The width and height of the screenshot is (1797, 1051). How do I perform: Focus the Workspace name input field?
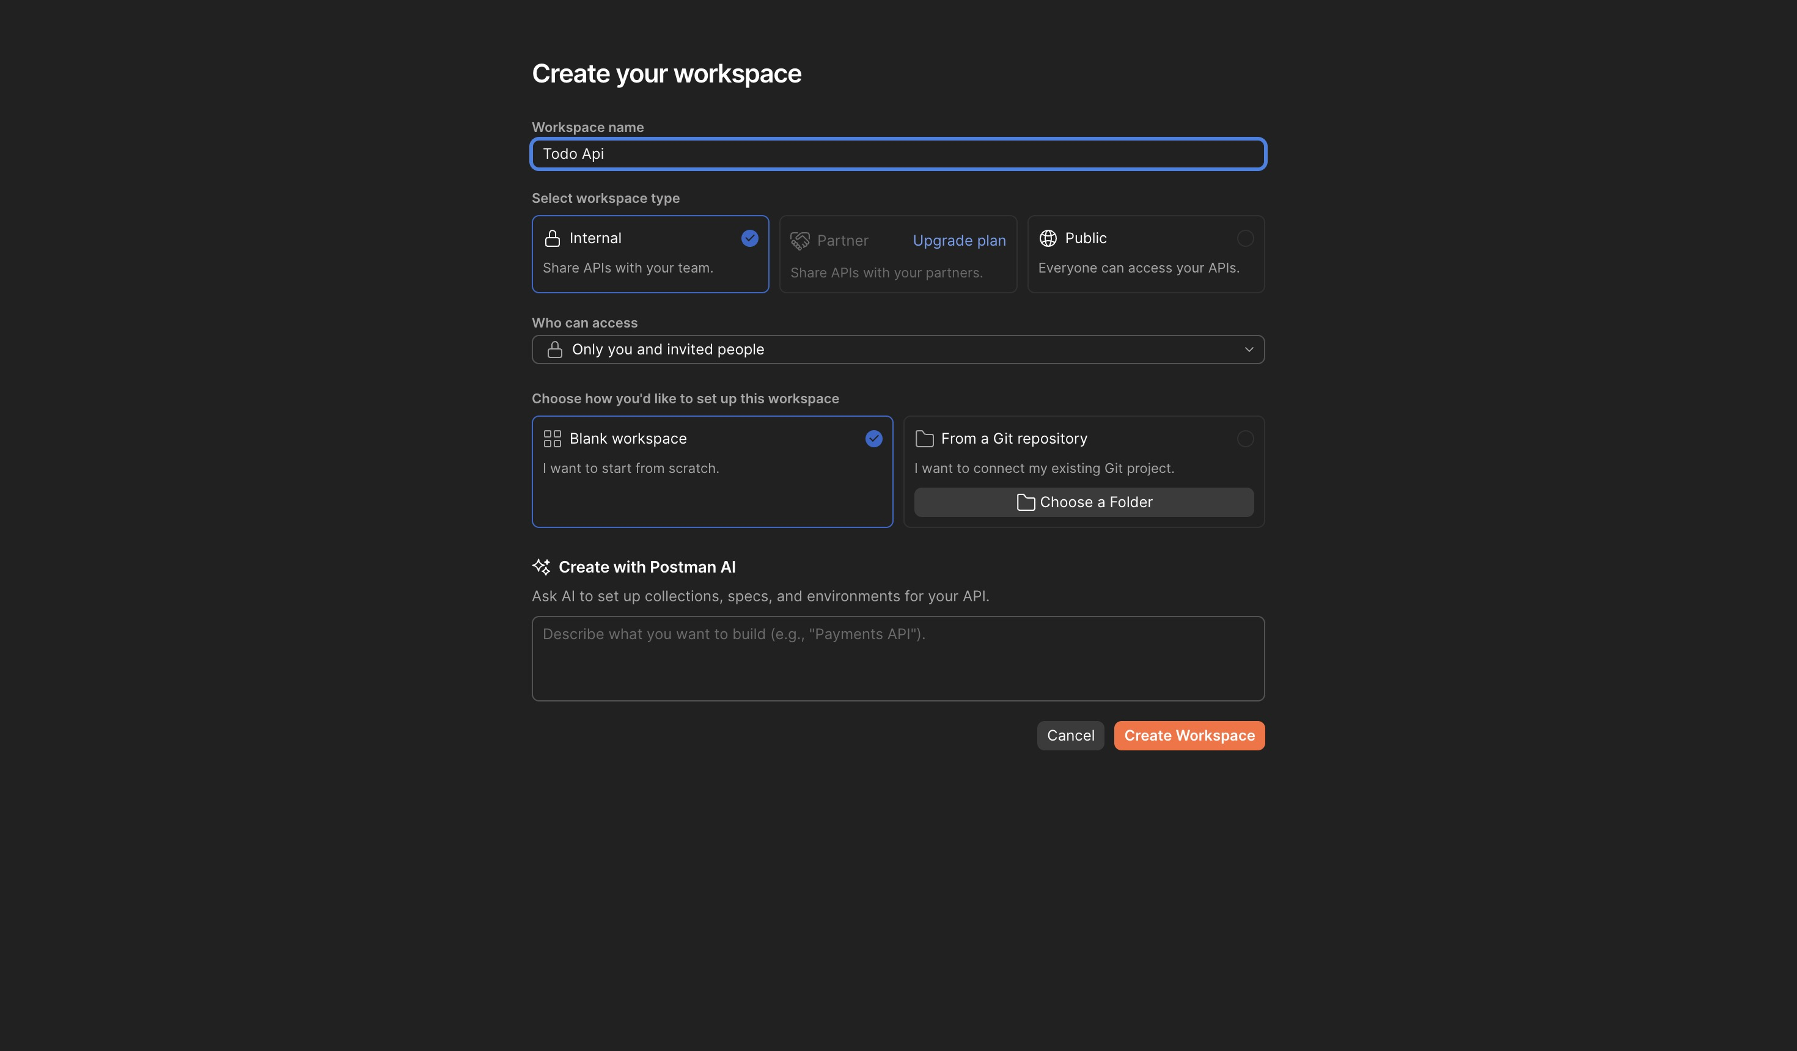(x=898, y=154)
